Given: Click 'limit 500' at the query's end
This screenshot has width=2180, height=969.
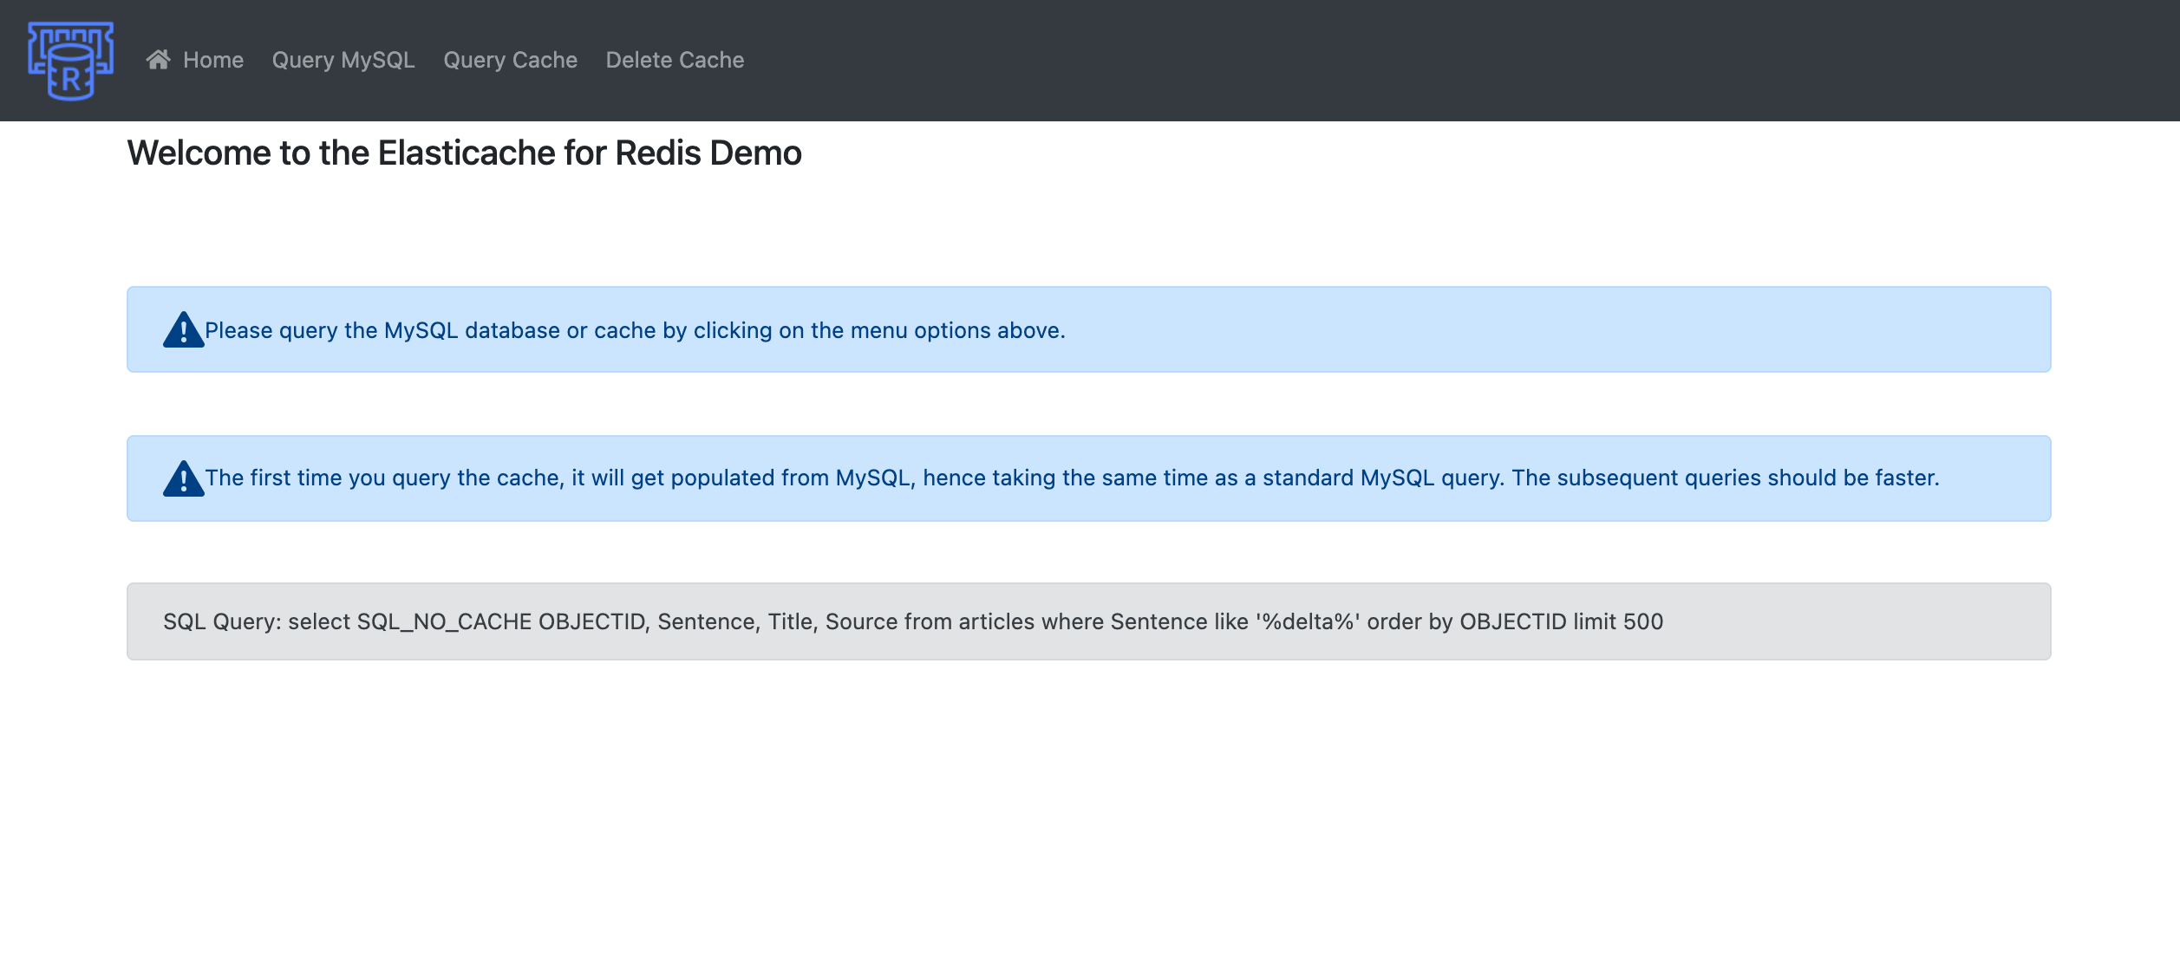Looking at the screenshot, I should pyautogui.click(x=1618, y=621).
